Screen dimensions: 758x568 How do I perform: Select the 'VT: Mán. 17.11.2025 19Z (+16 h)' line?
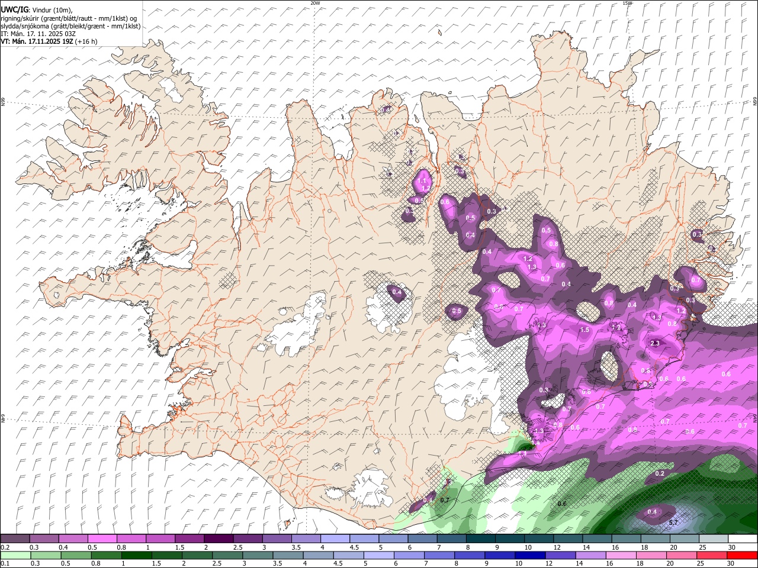pos(49,41)
